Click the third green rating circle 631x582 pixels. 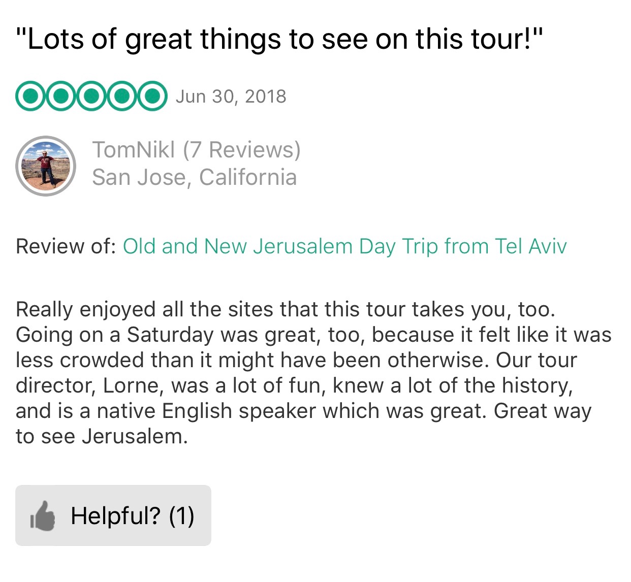pyautogui.click(x=91, y=96)
